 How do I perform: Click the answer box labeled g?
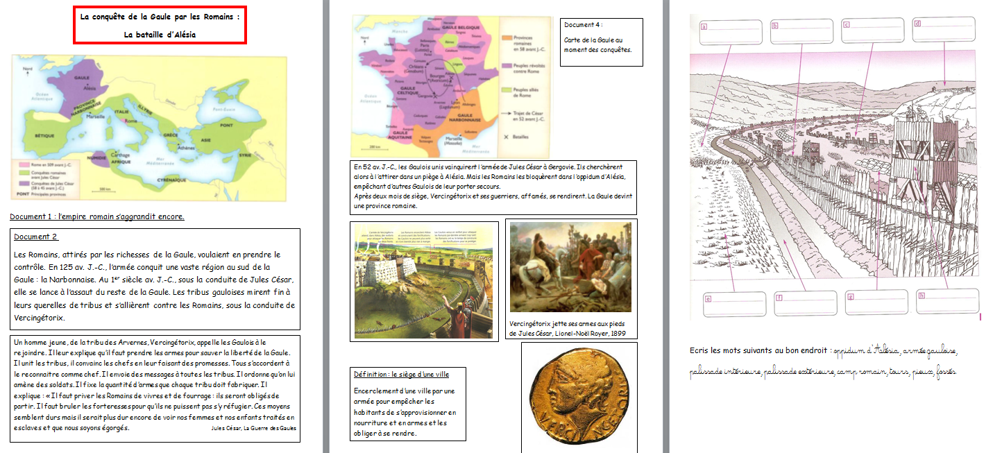876,302
